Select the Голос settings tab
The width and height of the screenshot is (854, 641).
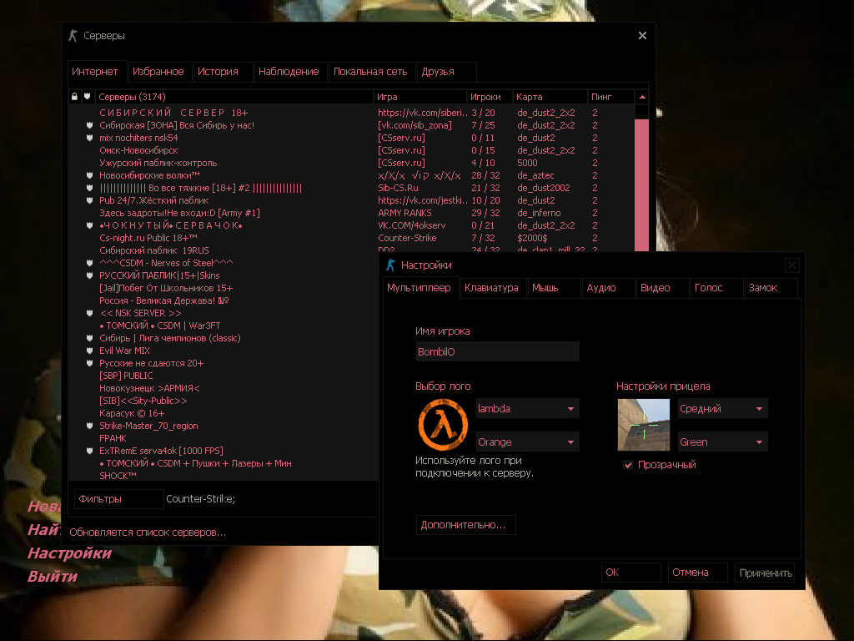[x=716, y=288]
